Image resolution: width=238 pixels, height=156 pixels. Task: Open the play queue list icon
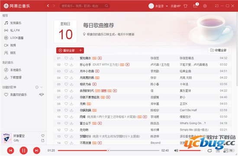point(225,150)
